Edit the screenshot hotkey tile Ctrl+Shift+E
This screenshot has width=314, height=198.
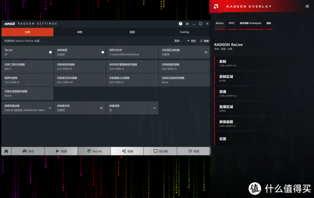[27, 80]
